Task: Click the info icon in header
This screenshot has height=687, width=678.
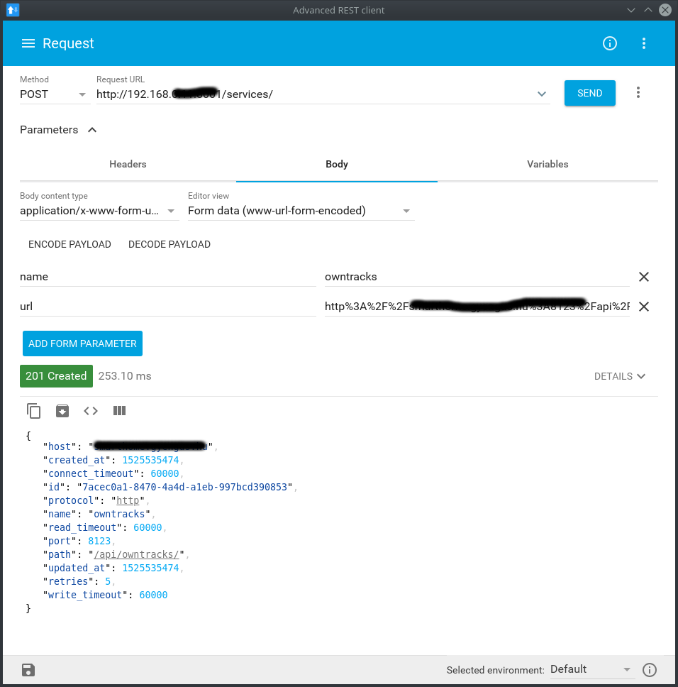Action: pos(609,43)
